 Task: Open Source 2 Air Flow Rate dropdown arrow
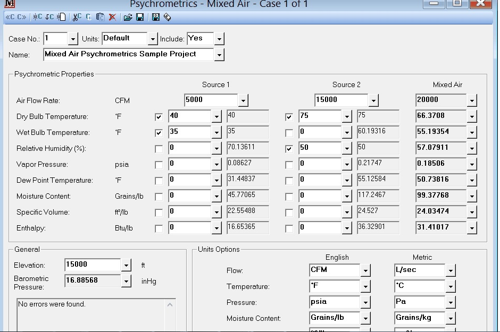[373, 100]
